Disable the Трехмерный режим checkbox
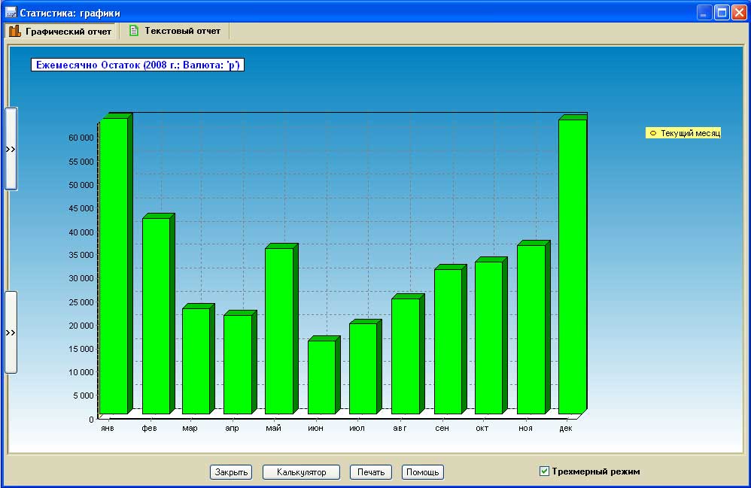This screenshot has width=751, height=488. tap(544, 471)
